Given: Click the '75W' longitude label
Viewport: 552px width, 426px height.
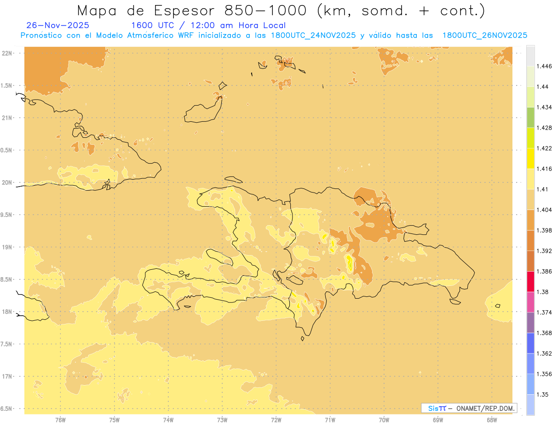Looking at the screenshot, I should [115, 420].
